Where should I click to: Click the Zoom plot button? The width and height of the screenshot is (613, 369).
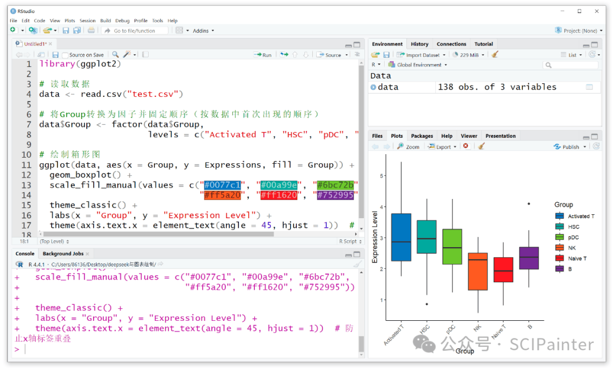click(x=409, y=147)
